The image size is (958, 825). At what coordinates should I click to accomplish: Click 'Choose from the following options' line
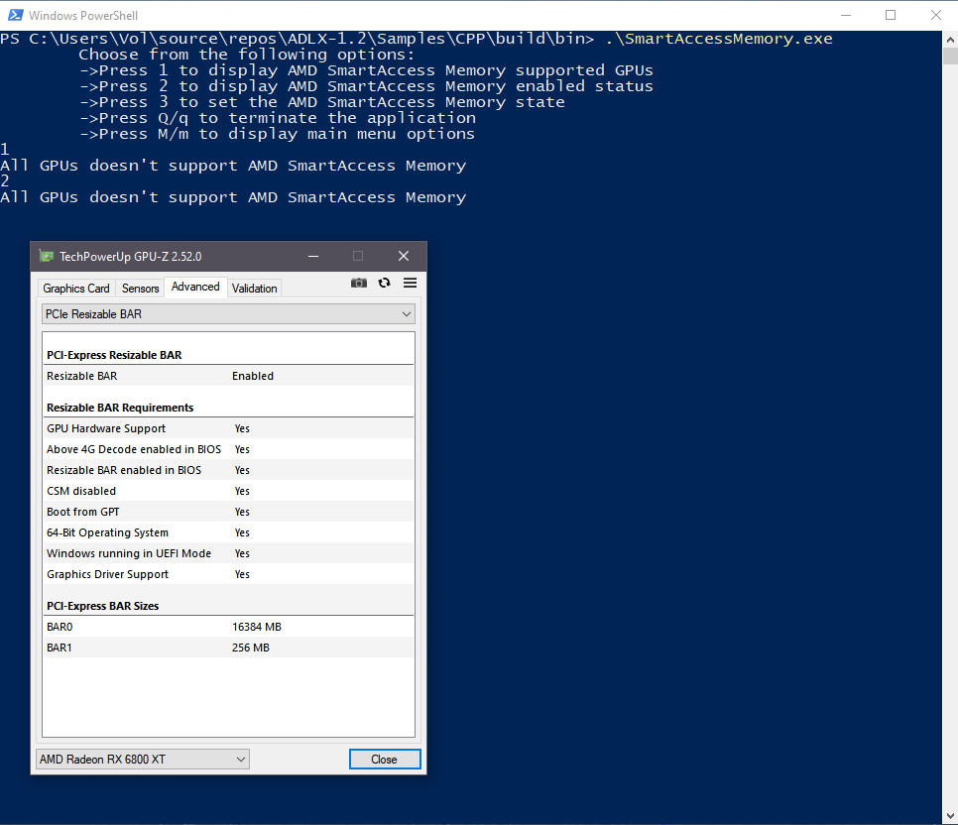point(246,55)
